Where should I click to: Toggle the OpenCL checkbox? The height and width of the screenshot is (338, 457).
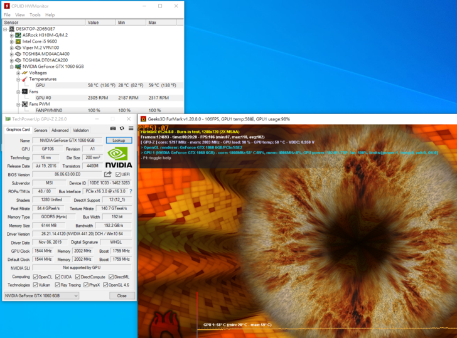(35, 277)
